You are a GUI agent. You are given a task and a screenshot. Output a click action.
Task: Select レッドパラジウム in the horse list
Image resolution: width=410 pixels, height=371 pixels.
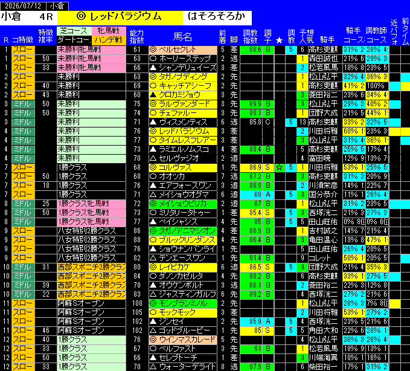point(183,131)
